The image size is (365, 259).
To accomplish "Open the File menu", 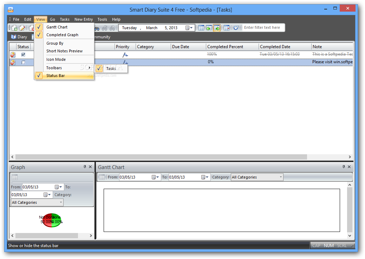I will point(16,19).
